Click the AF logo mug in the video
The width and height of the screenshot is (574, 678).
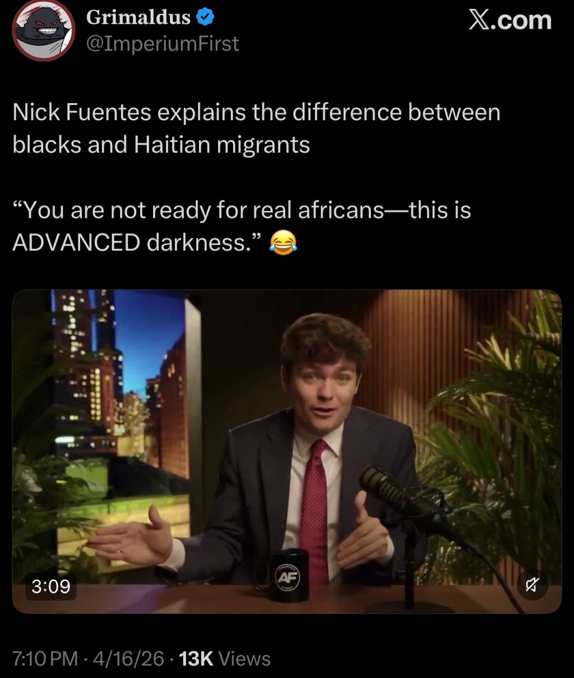pyautogui.click(x=288, y=575)
